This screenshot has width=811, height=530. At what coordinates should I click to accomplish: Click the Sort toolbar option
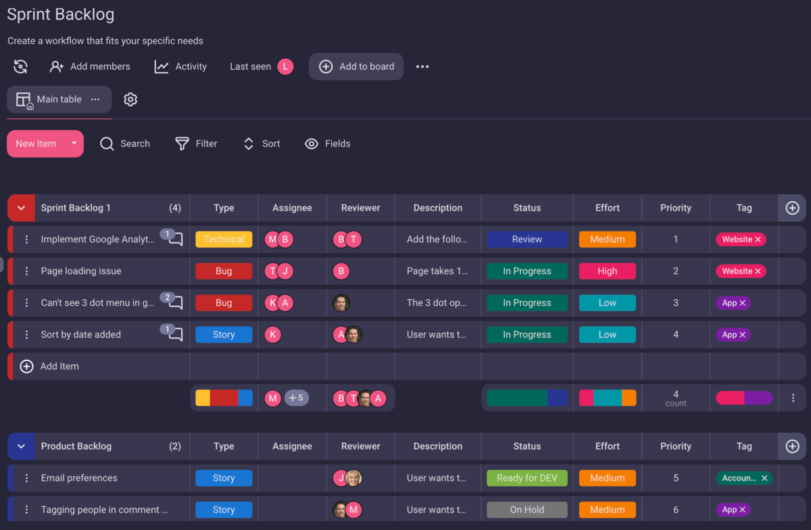tap(262, 144)
